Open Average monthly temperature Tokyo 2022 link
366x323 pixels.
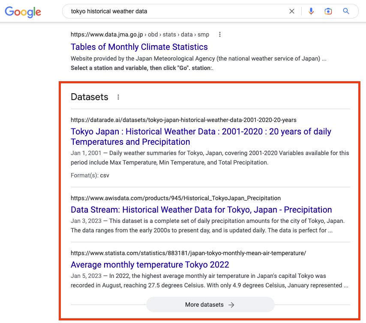pos(150,265)
